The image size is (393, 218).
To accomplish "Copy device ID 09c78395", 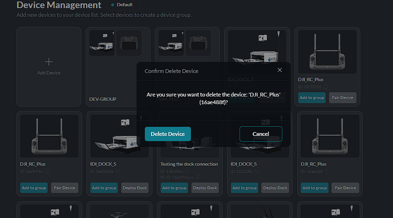I will click(325, 87).
